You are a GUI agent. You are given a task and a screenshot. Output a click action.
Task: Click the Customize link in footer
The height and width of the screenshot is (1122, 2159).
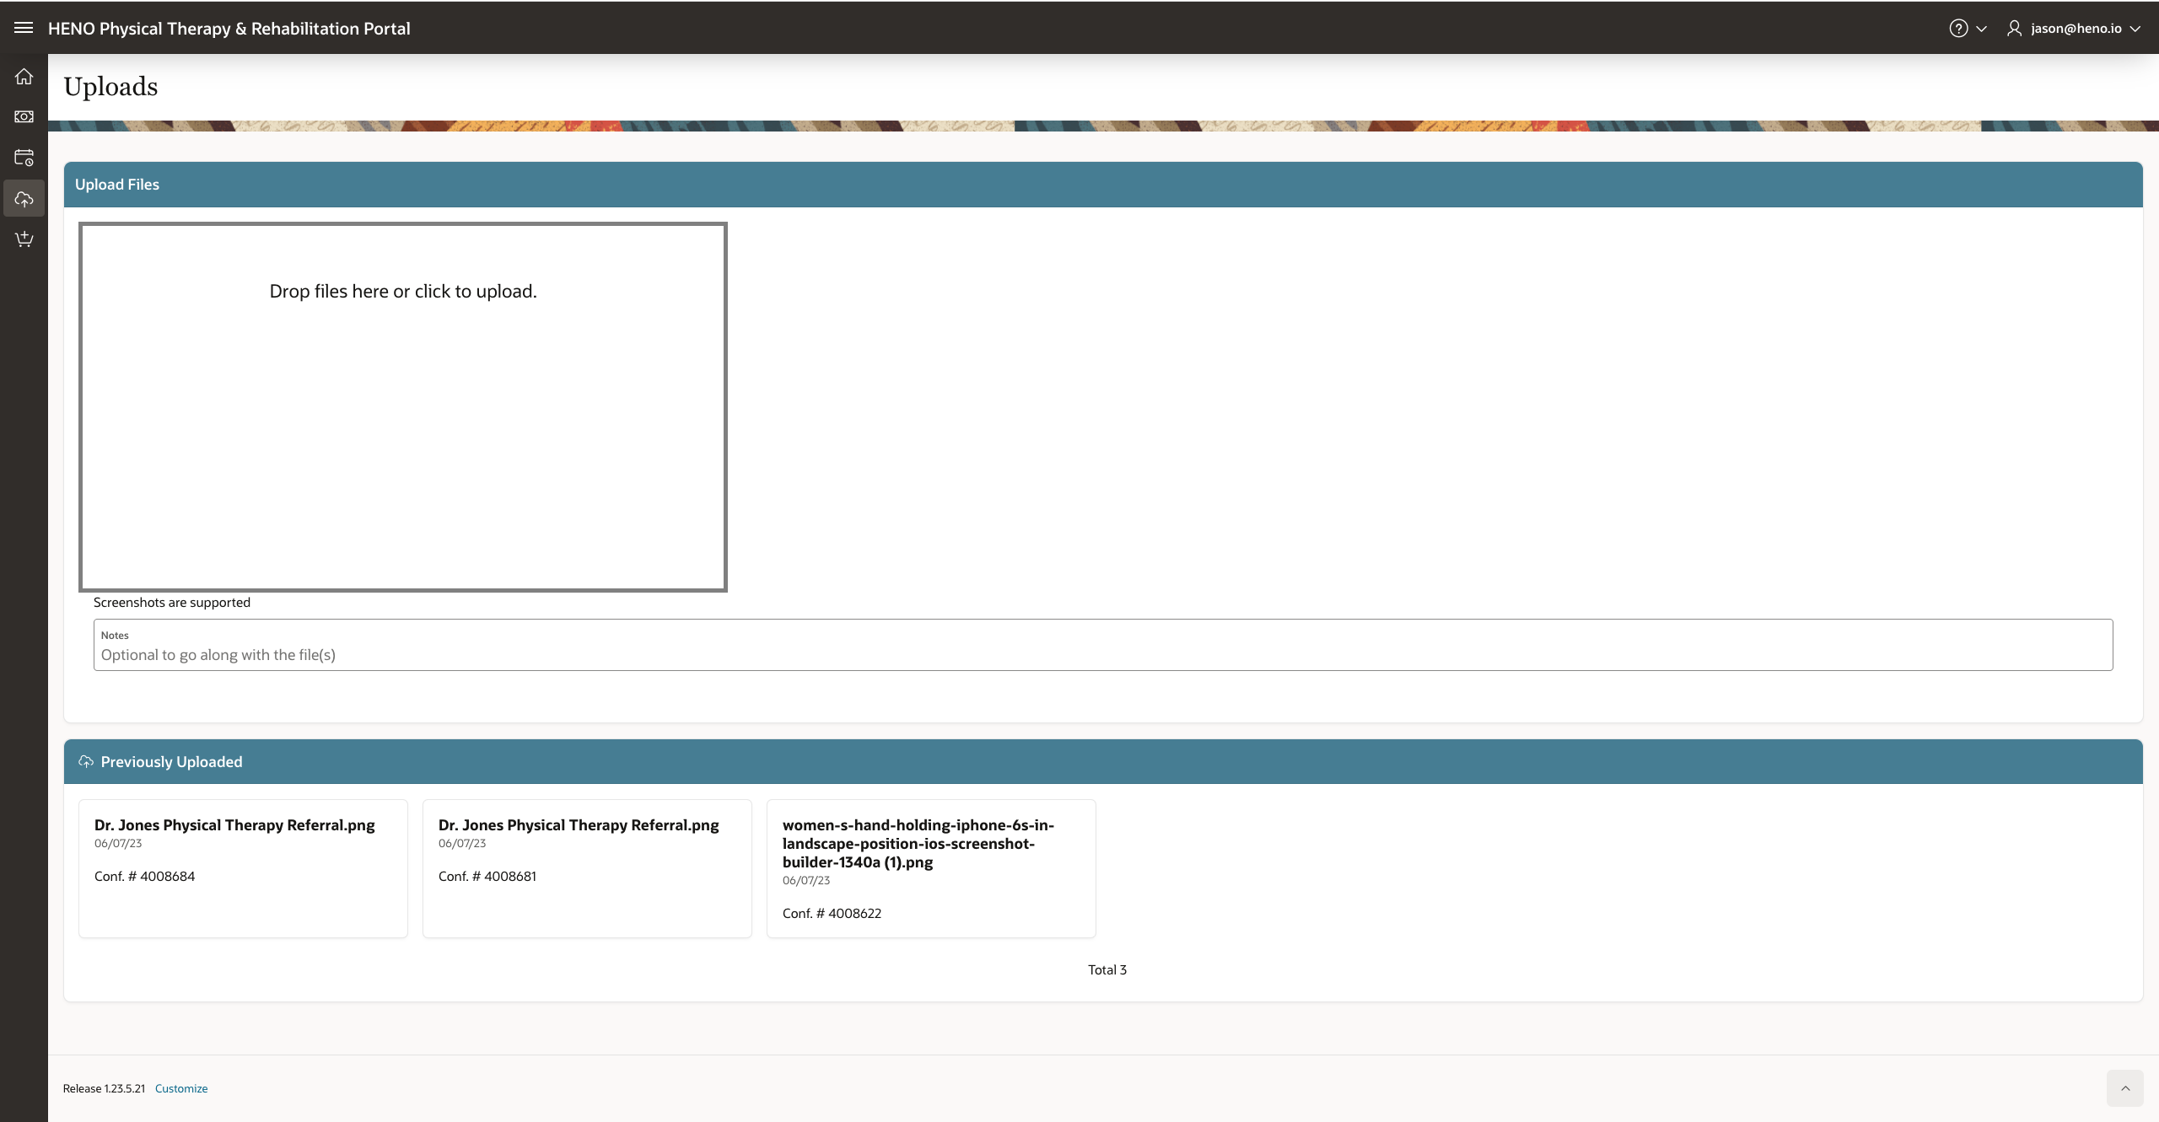181,1088
